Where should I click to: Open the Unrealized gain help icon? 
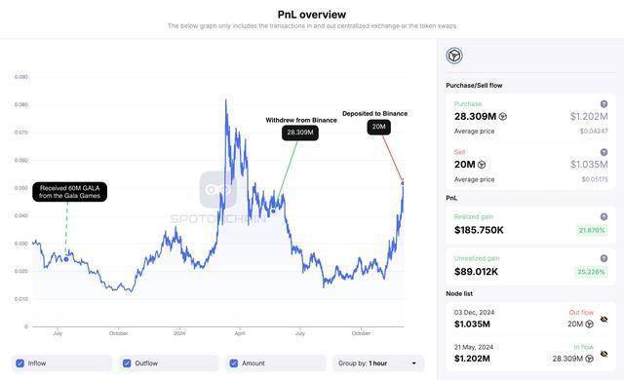(604, 258)
